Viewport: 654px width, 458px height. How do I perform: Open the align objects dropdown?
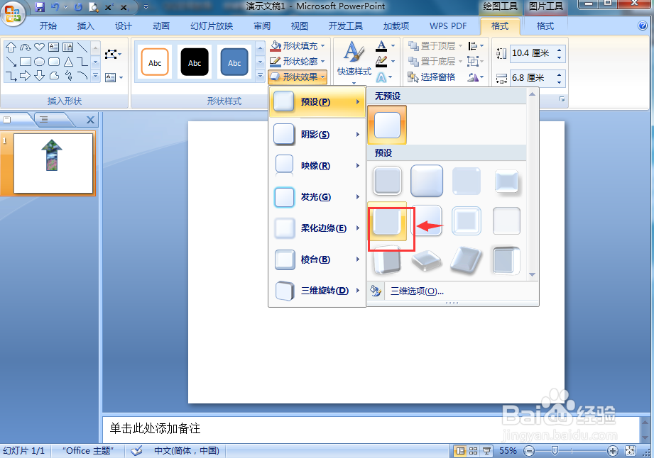coord(476,46)
